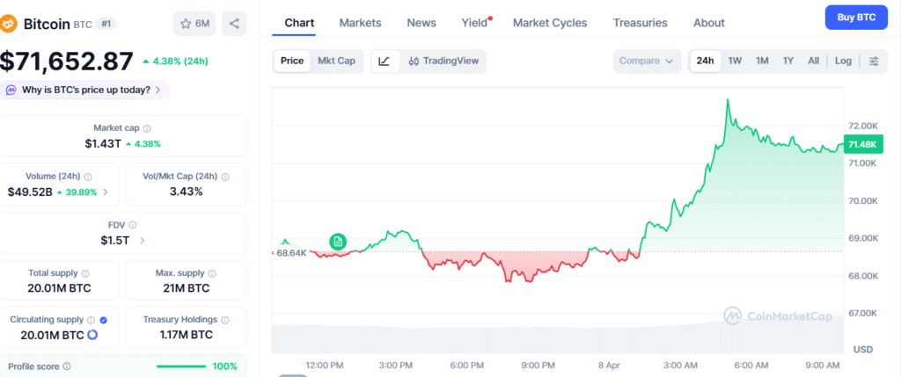This screenshot has height=377, width=901.
Task: Click the $1.43T market cap value
Action: (104, 143)
